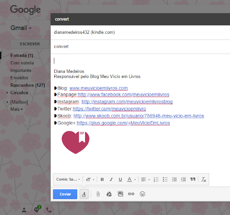Open the Comic Sans font dropdown

point(68,179)
